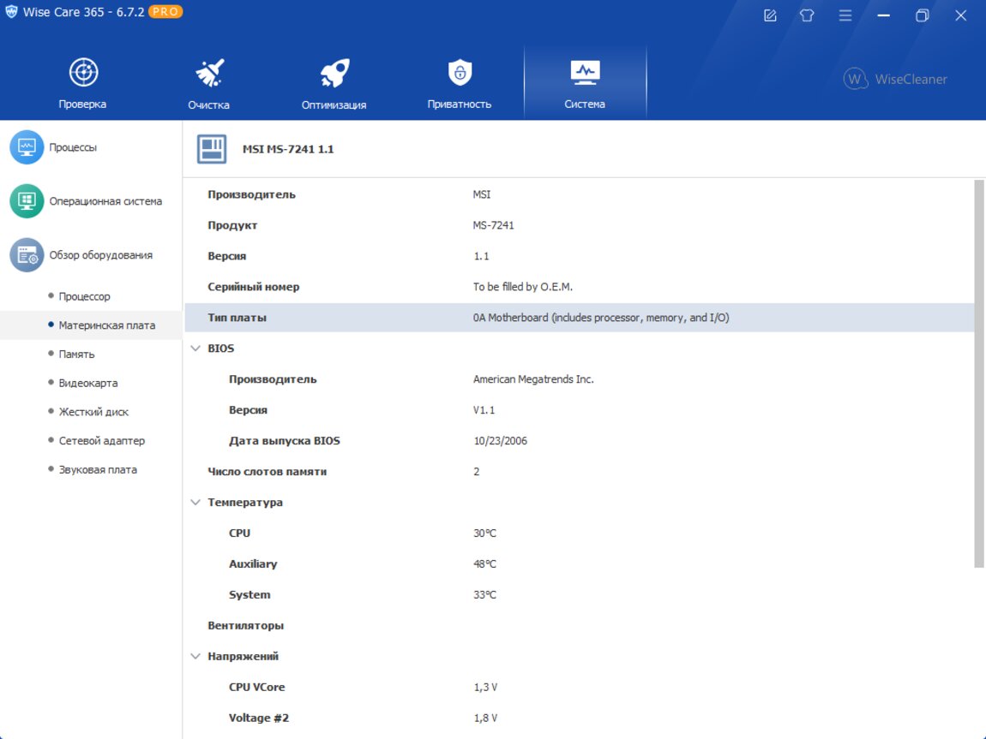The image size is (986, 739).
Task: Open the Оптимизация rocket icon
Action: [334, 74]
